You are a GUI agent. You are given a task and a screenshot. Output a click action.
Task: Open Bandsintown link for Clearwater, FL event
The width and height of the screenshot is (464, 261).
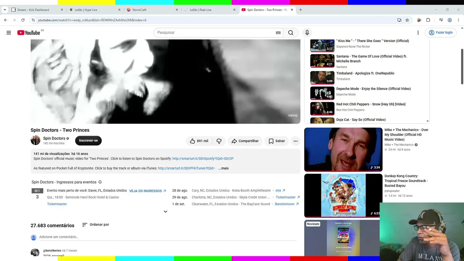click(x=287, y=204)
